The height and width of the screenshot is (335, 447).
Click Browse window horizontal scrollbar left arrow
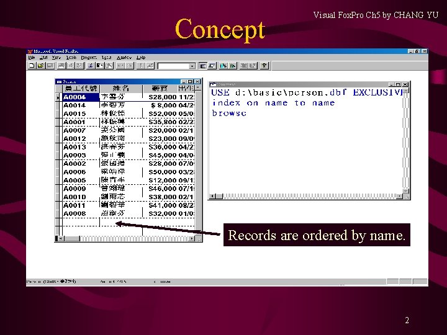tap(60, 238)
